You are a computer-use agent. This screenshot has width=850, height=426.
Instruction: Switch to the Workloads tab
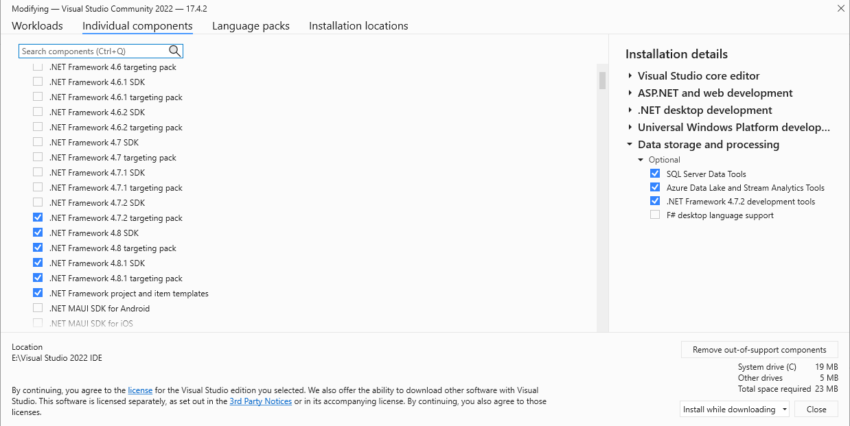(x=37, y=26)
